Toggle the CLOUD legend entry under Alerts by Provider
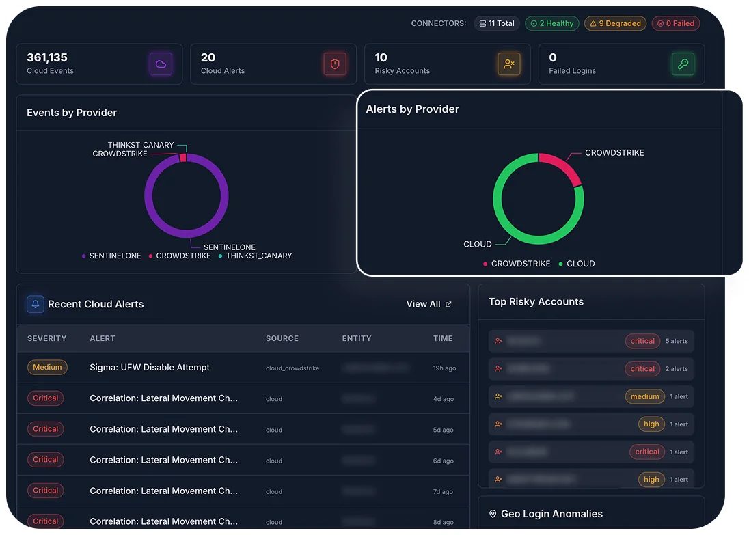The width and height of the screenshot is (749, 535). tap(577, 264)
